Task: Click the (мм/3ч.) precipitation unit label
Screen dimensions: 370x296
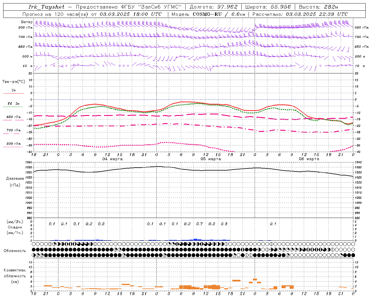Action: (15, 222)
